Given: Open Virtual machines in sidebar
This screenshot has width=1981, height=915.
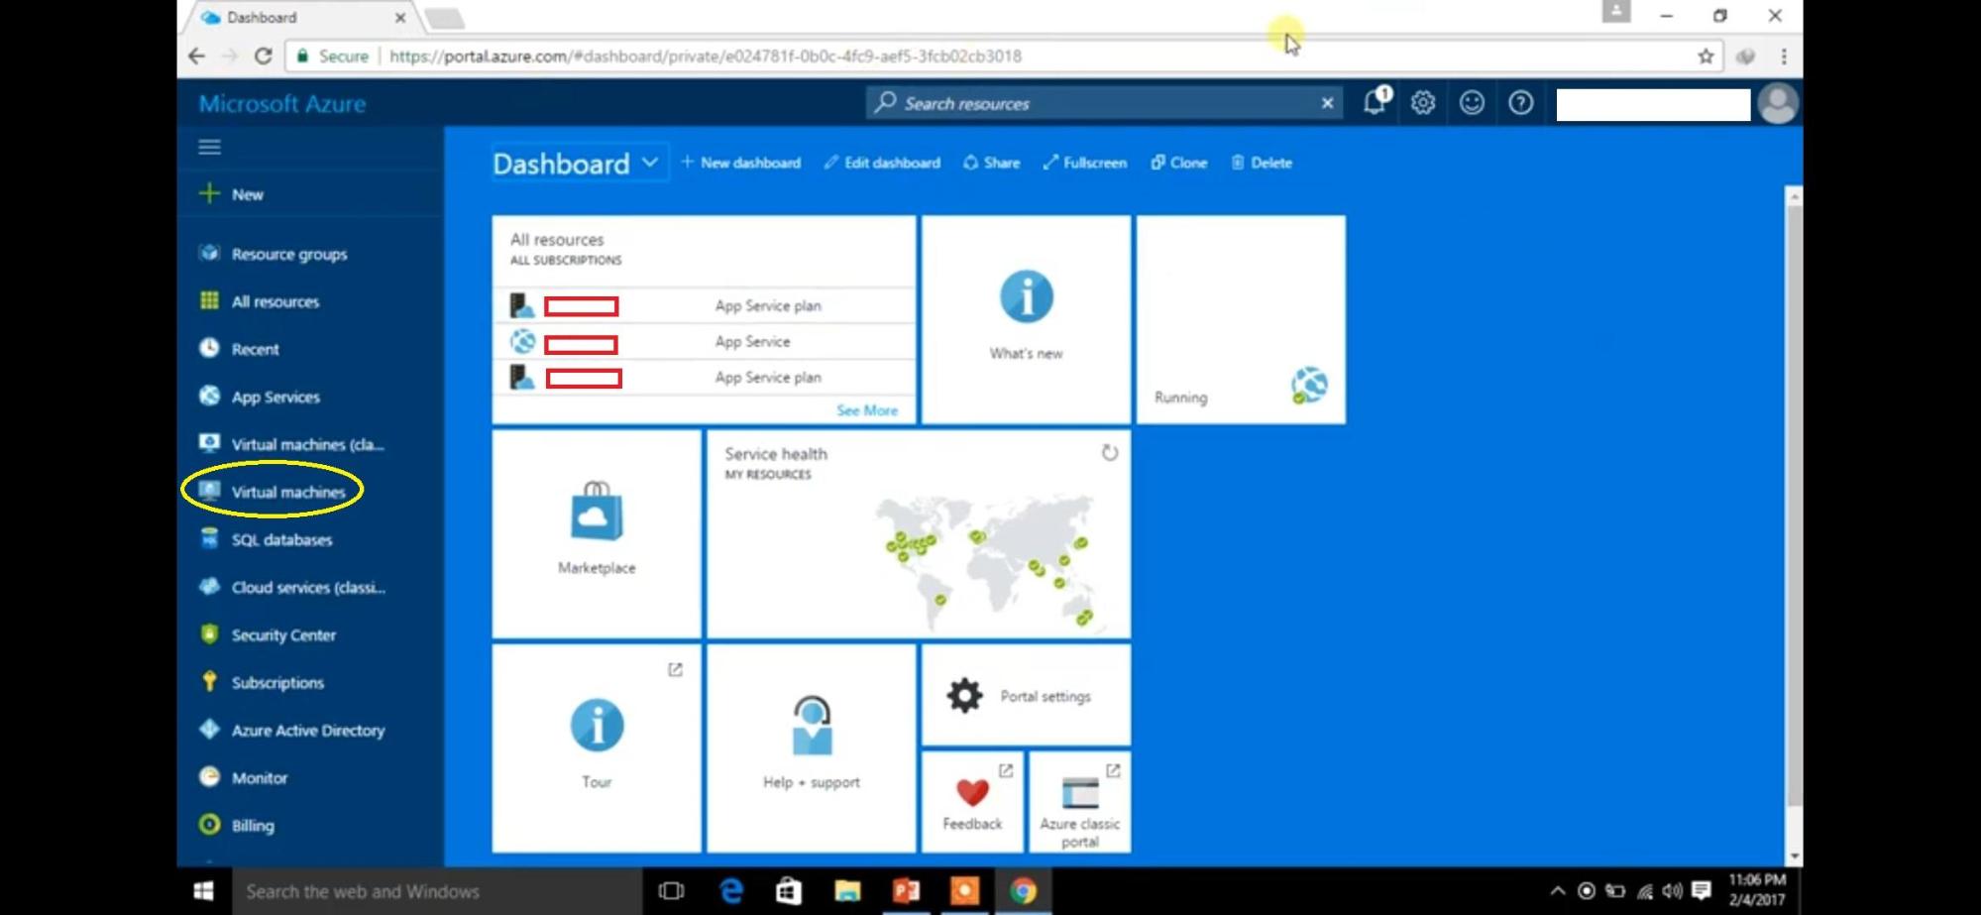Looking at the screenshot, I should point(287,492).
